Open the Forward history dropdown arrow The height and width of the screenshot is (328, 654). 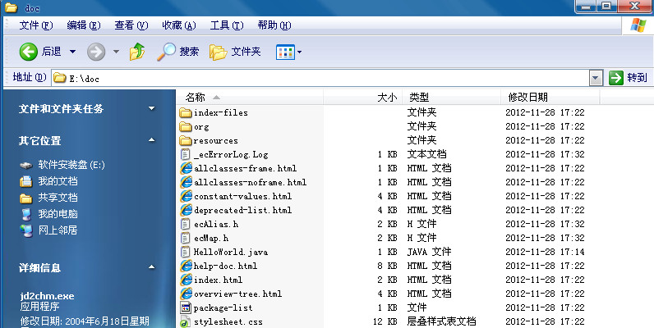(x=116, y=52)
